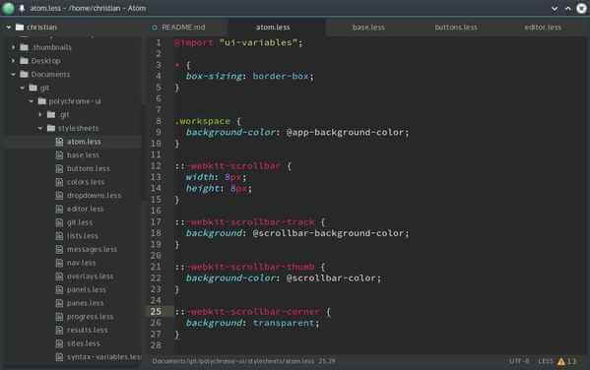Screen dimensions: 590x370
Task: Click line number 12 in the gutter
Action: click(x=156, y=166)
